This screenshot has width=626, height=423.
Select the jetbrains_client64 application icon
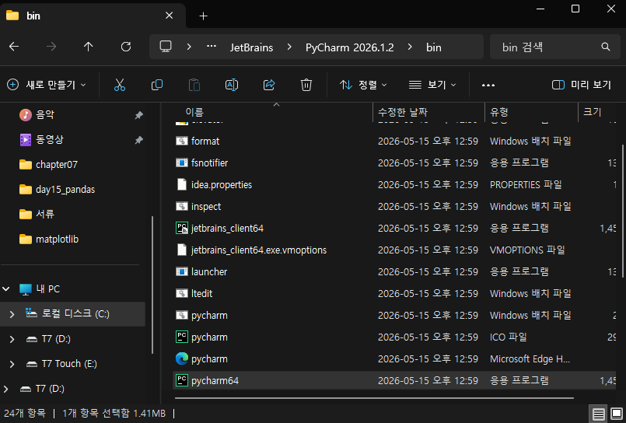[182, 228]
